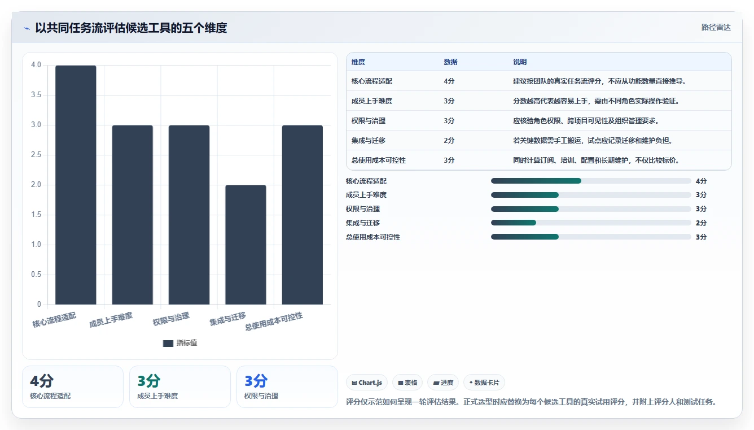Click the 成员上手难度 progress bar

pos(591,195)
